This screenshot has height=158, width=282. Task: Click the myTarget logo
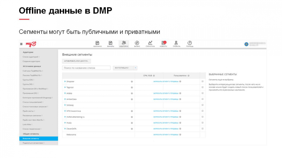click(31, 44)
